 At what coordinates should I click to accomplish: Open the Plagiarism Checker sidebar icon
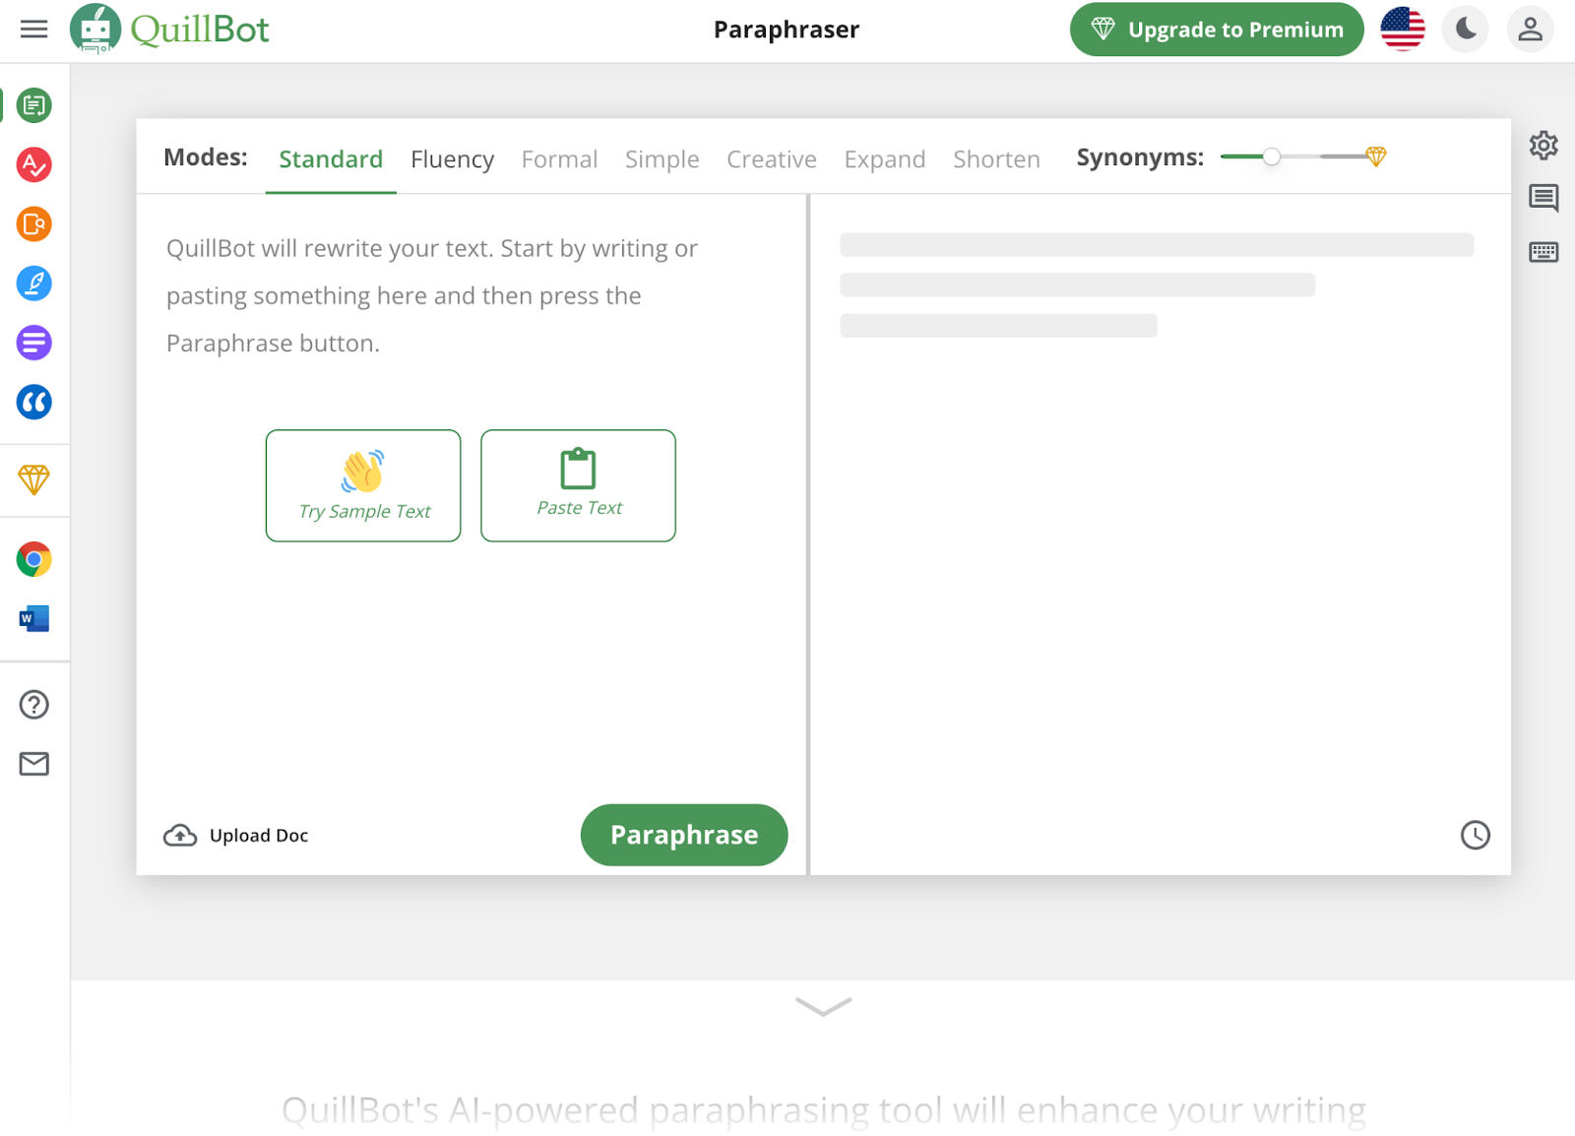point(34,224)
